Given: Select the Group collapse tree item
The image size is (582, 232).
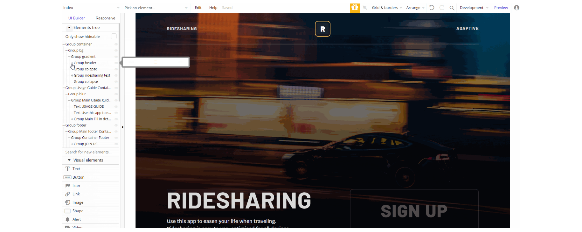Looking at the screenshot, I should click(86, 82).
